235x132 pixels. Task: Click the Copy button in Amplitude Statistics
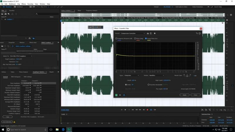pos(8,117)
